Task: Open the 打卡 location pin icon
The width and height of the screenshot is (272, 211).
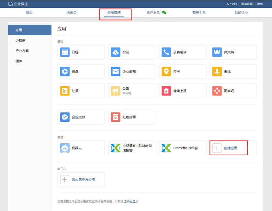Action: click(x=166, y=72)
